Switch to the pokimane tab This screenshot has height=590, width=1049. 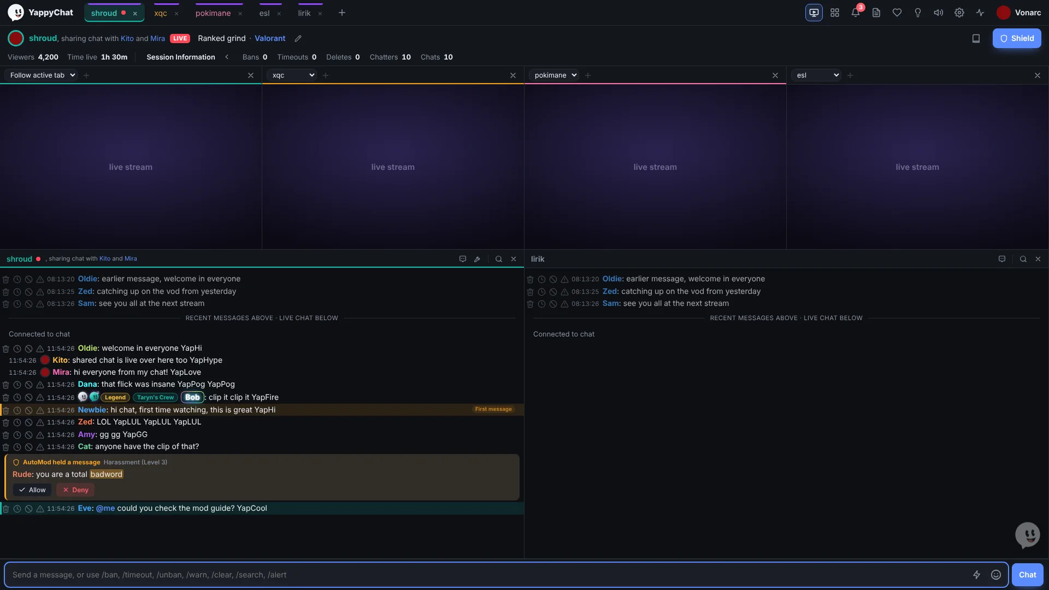click(x=213, y=13)
